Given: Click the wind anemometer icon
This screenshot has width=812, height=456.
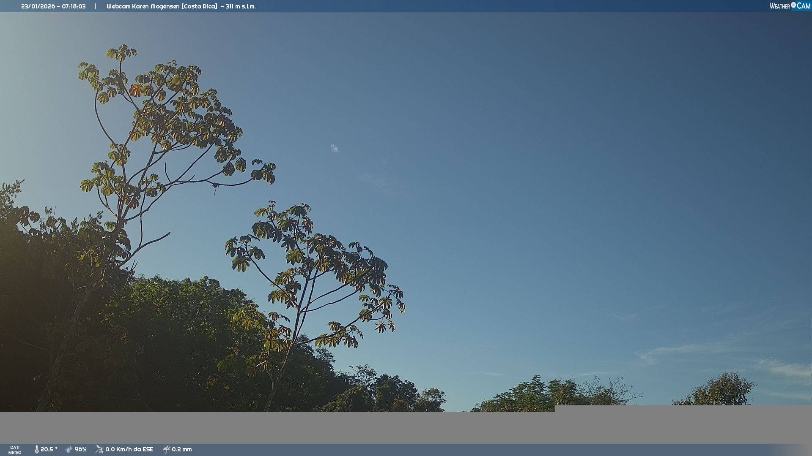Looking at the screenshot, I should [99, 449].
